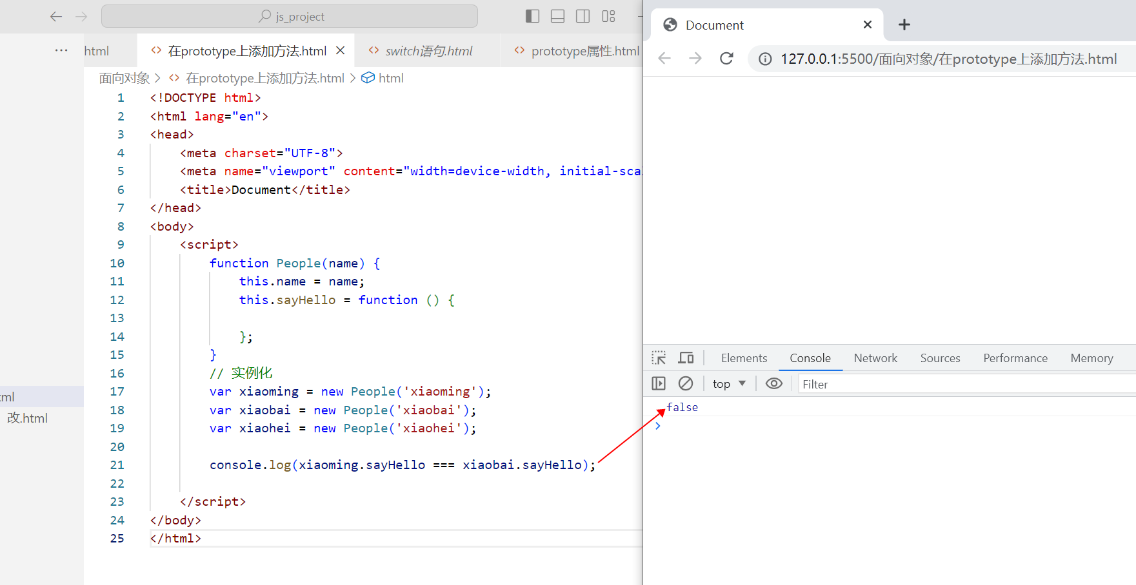This screenshot has width=1136, height=585.
Task: Click the closing </html> tag line
Action: (x=175, y=538)
